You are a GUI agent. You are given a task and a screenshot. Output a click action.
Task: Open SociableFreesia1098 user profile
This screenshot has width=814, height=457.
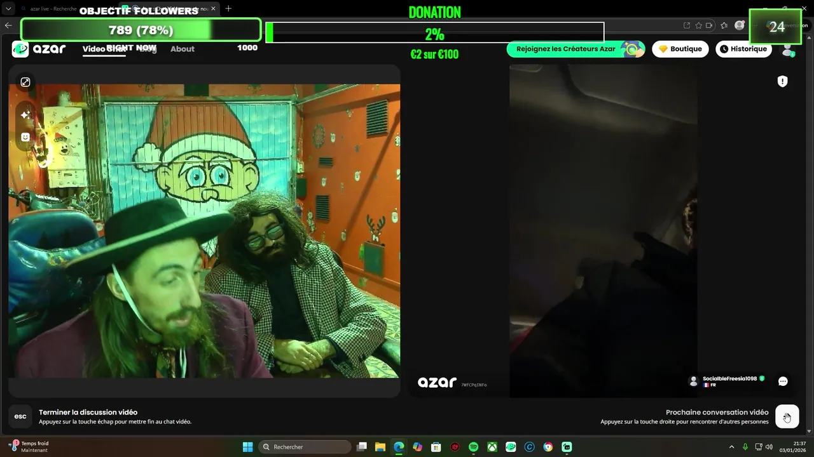tap(726, 381)
